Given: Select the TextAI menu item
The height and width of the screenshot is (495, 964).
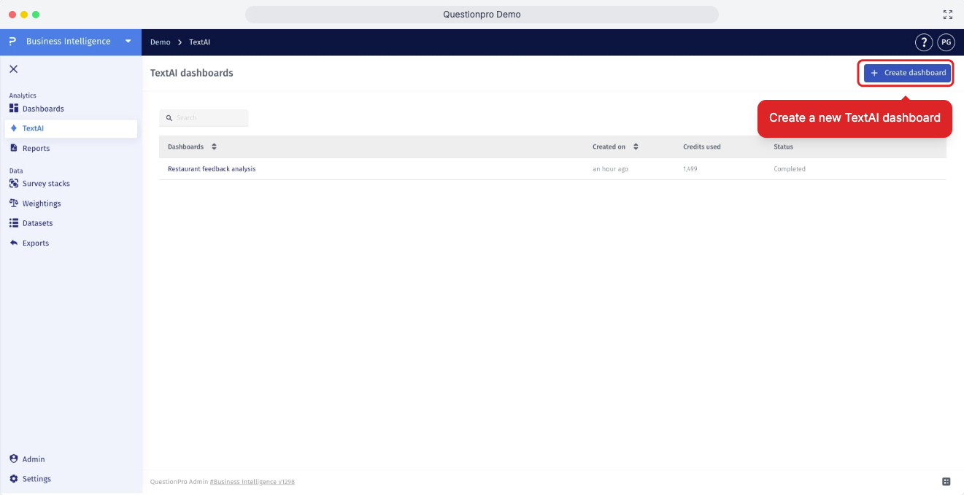Looking at the screenshot, I should (71, 128).
